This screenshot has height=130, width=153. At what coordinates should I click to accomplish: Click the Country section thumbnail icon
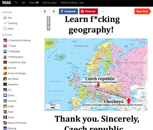(5, 101)
